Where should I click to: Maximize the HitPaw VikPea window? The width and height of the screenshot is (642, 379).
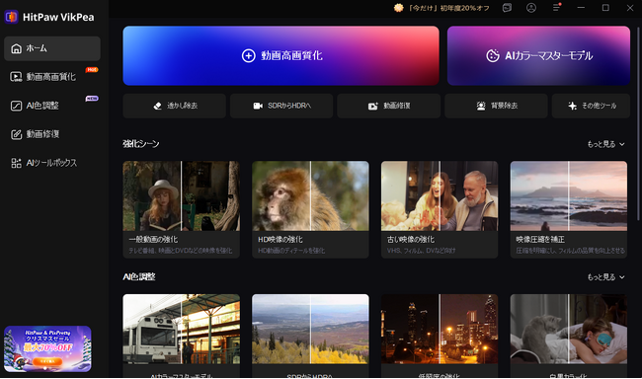pos(605,8)
